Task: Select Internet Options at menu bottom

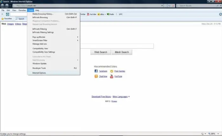Action: 54,73
